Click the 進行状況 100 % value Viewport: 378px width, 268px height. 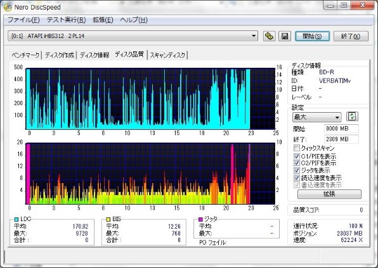pyautogui.click(x=356, y=226)
